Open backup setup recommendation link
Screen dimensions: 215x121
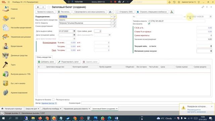click(197, 111)
